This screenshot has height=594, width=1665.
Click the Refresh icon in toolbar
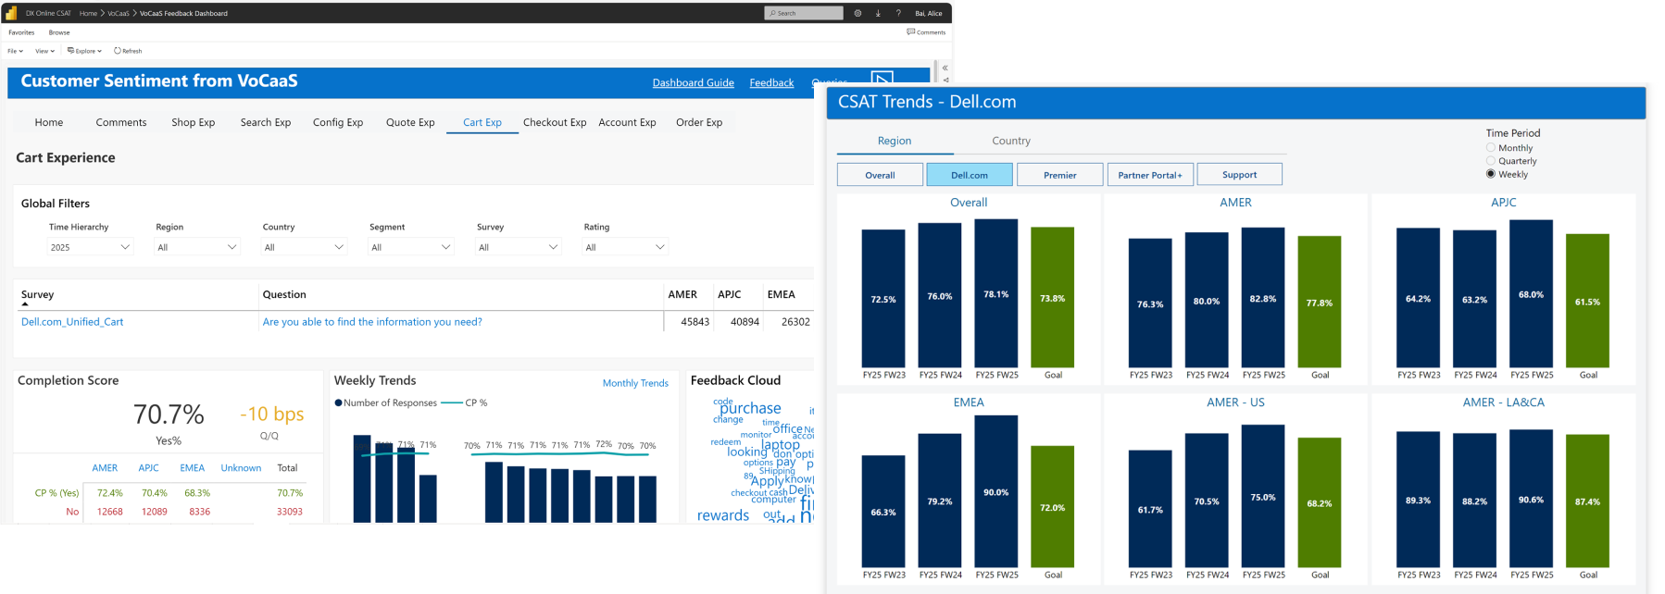click(x=118, y=51)
